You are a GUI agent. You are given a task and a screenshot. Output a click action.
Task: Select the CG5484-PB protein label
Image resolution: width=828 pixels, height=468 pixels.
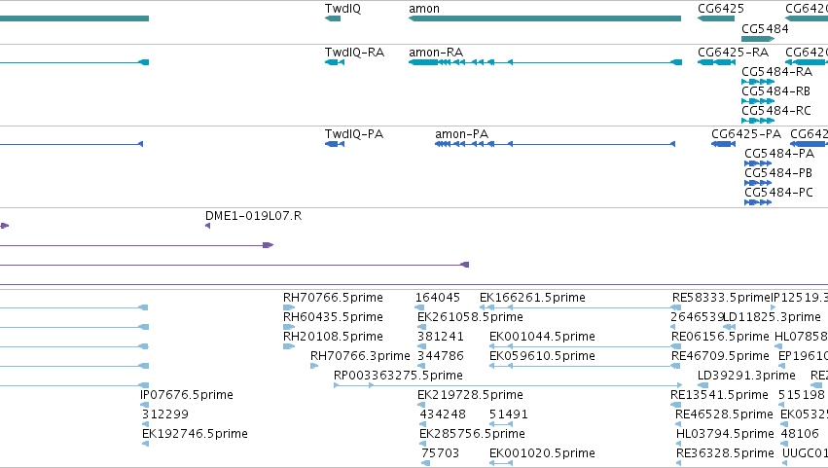coord(778,173)
